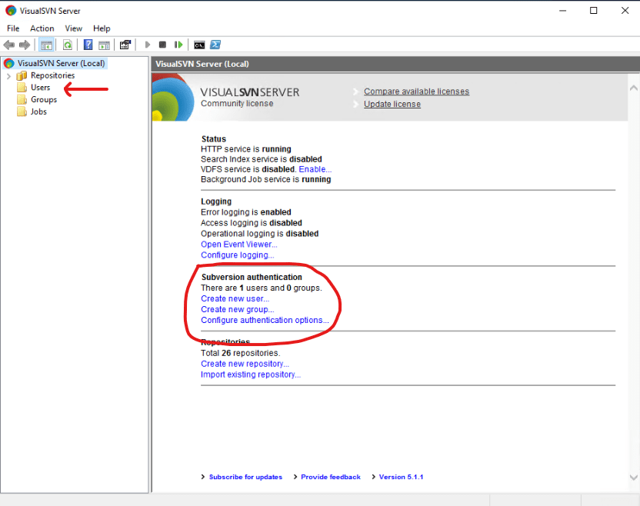Click the scrollbar down arrow in right pane
This screenshot has height=506, width=640.
click(x=634, y=478)
